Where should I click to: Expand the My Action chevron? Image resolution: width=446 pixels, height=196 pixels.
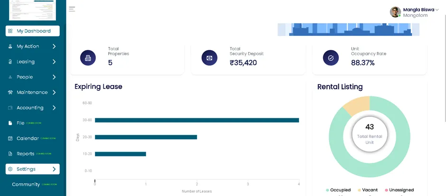coord(54,46)
